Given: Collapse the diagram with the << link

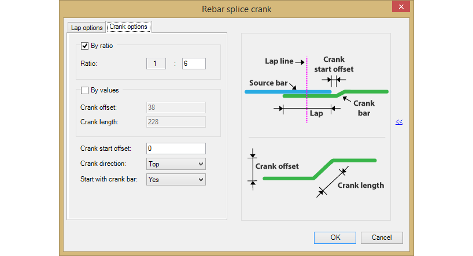Looking at the screenshot, I should tap(399, 122).
